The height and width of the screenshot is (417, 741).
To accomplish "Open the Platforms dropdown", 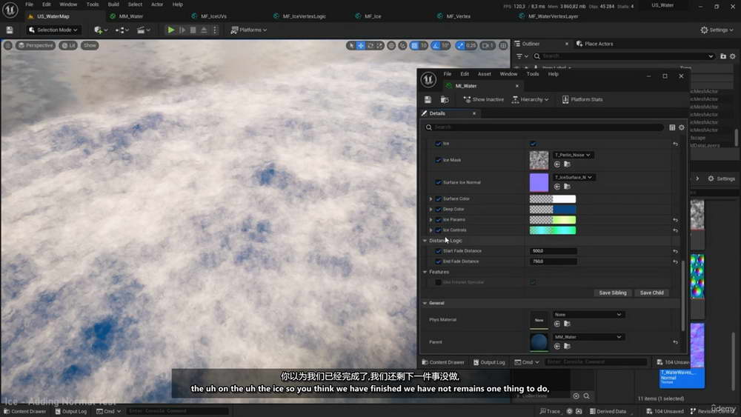I will tap(248, 30).
